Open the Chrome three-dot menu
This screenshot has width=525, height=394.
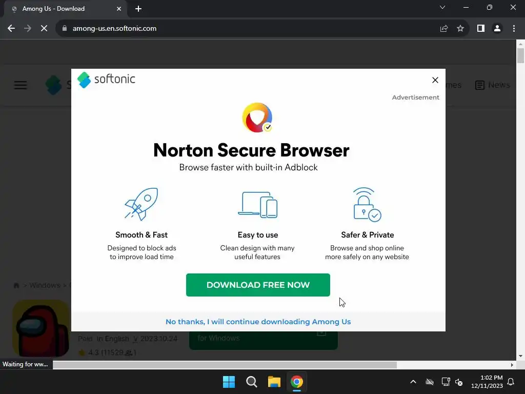point(514,29)
